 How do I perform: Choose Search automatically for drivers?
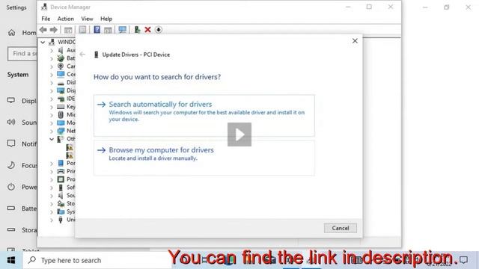pyautogui.click(x=204, y=115)
